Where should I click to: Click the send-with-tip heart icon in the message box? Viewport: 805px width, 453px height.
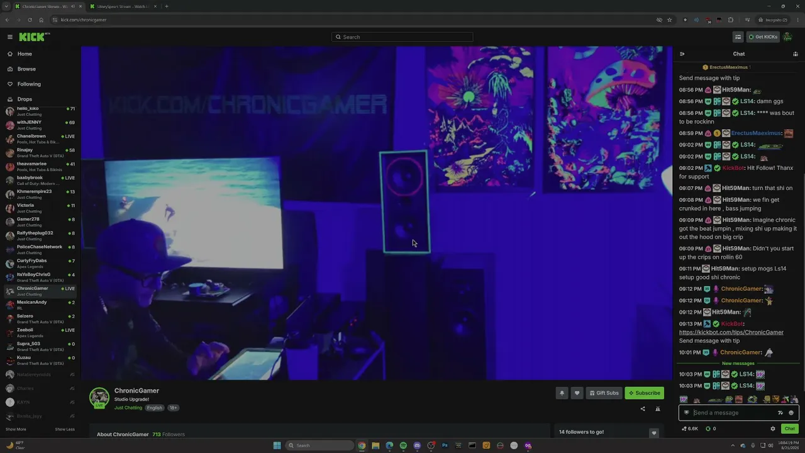pos(687,413)
